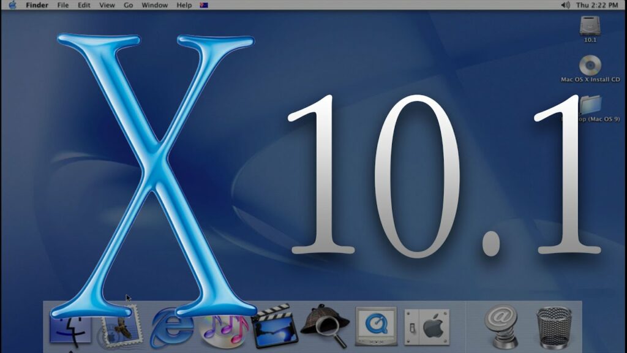Image resolution: width=627 pixels, height=353 pixels.
Task: Click the @ spring Mac OS X website icon
Action: coord(501,326)
